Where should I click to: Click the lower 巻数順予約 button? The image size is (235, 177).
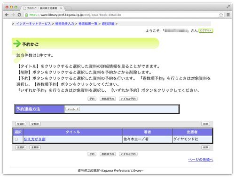tap(108, 154)
